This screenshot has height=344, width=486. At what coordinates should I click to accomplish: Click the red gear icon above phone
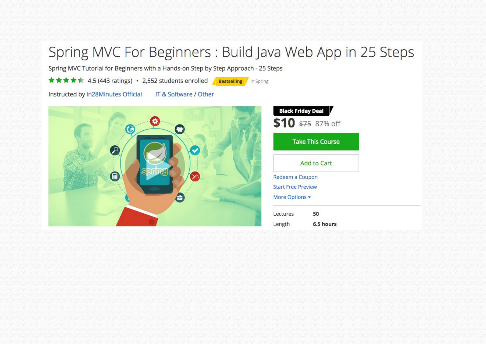click(155, 121)
